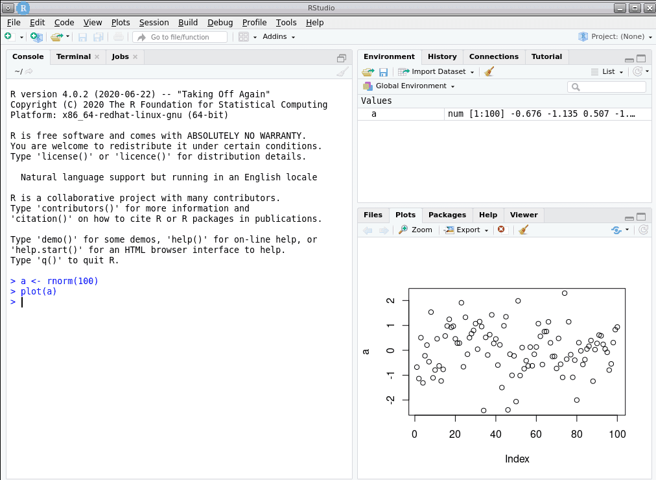Expand the recent files dropdown arrow
Screen dimensions: 656x480
coord(68,36)
